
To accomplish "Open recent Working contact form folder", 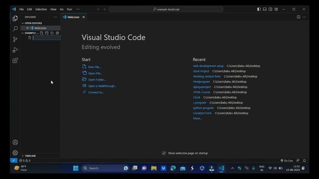I will [x=207, y=77].
